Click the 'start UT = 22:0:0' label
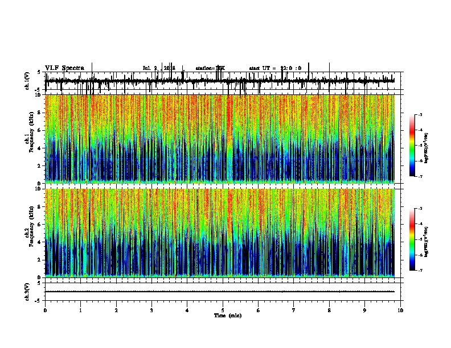The image size is (451, 348). pyautogui.click(x=275, y=68)
